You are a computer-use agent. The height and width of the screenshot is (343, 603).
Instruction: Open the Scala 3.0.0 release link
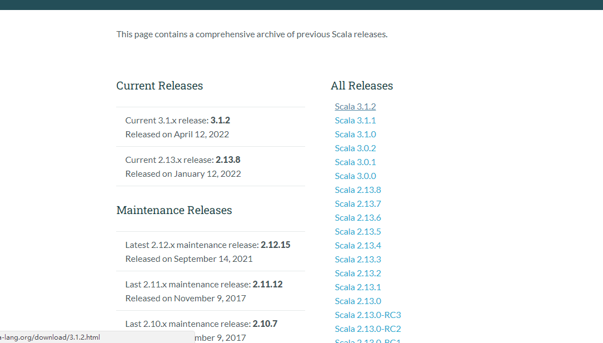tap(355, 176)
